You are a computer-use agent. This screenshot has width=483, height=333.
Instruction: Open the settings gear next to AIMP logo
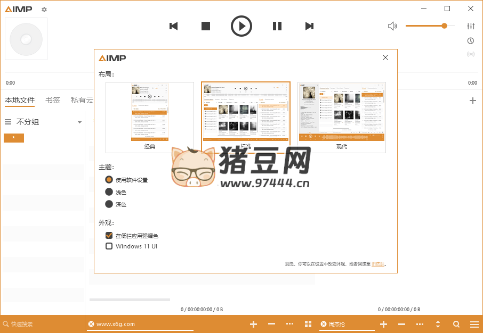point(44,9)
